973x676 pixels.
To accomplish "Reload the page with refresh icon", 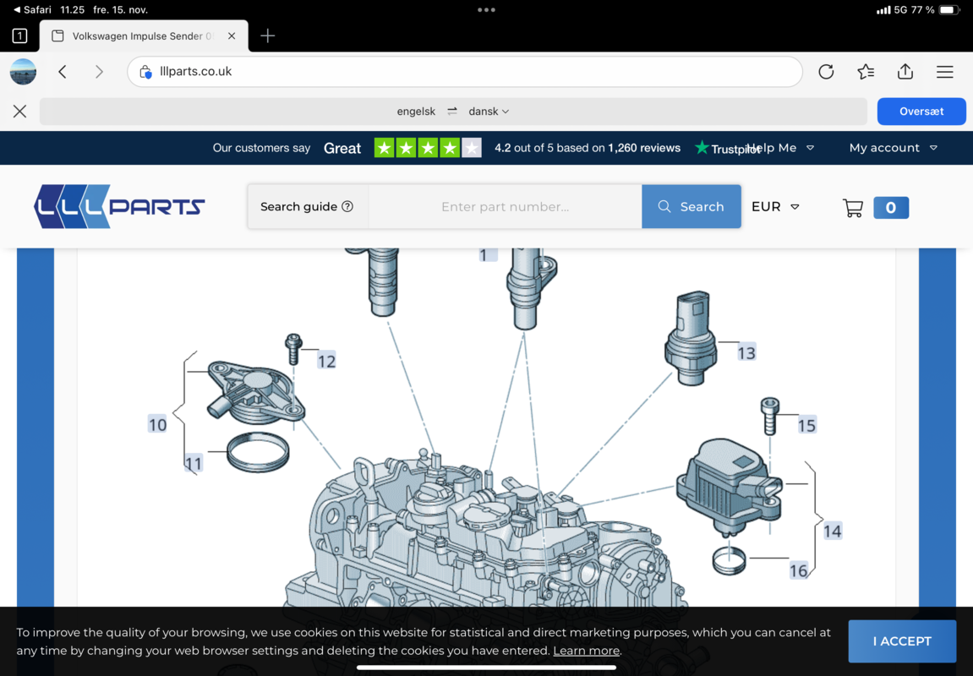I will 826,72.
